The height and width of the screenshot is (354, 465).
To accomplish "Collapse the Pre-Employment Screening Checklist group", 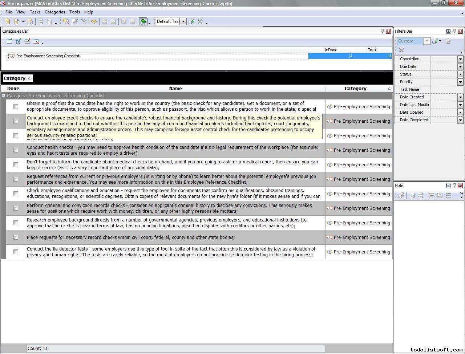I will (3, 96).
